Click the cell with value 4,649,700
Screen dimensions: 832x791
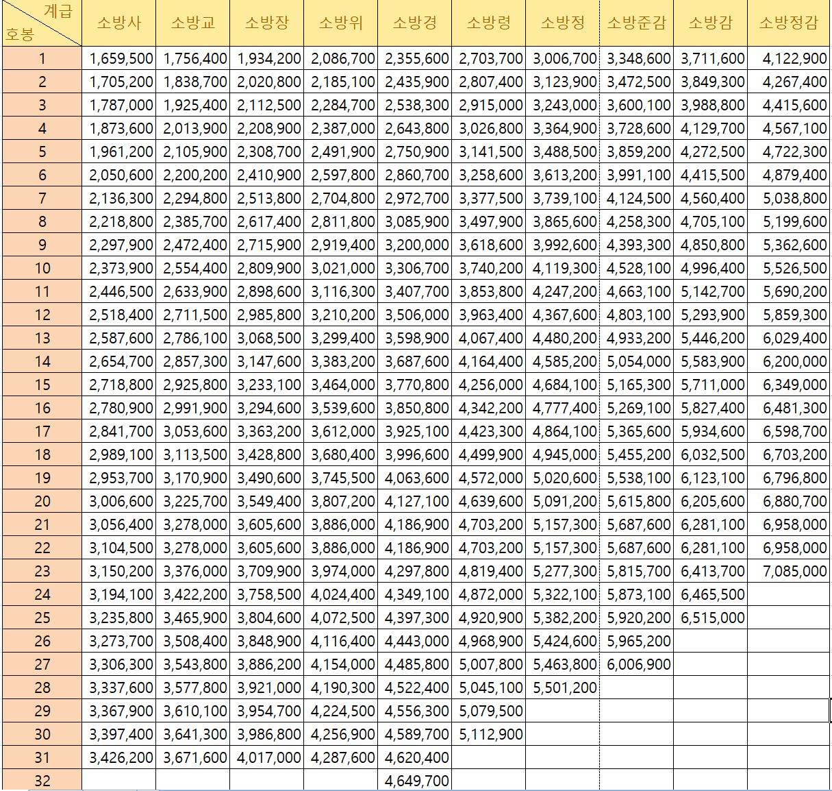coord(415,781)
